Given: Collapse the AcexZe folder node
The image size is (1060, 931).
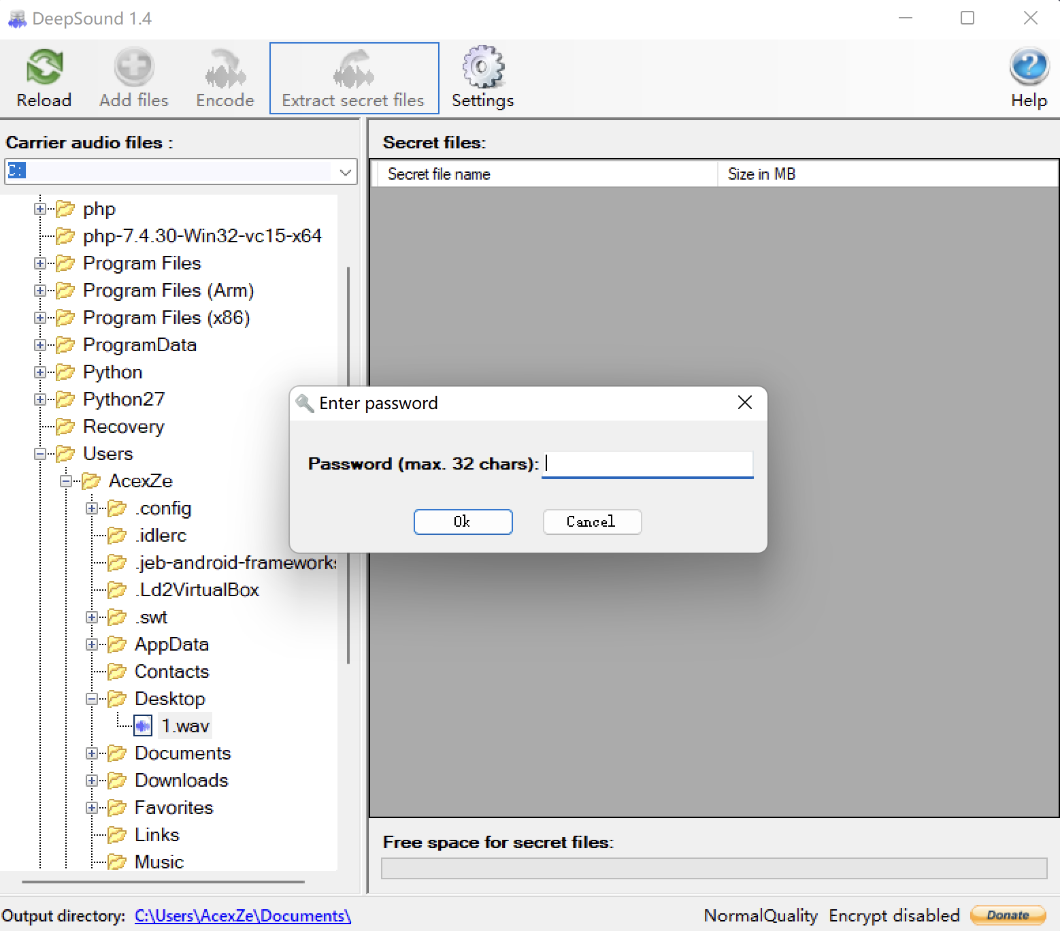Looking at the screenshot, I should tap(66, 481).
